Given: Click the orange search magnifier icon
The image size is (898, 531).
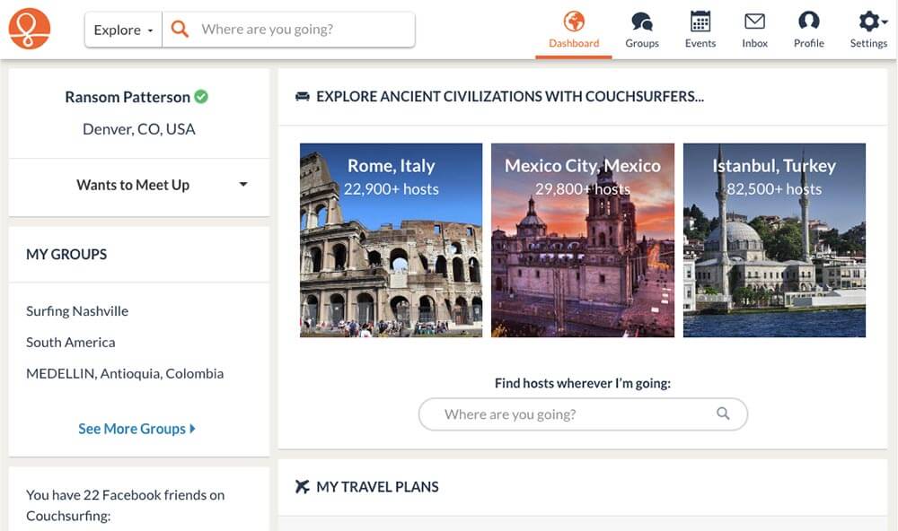Looking at the screenshot, I should click(180, 30).
